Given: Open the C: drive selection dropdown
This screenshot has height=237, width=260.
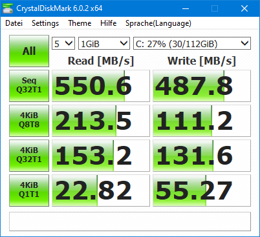Looking at the screenshot, I should point(192,43).
